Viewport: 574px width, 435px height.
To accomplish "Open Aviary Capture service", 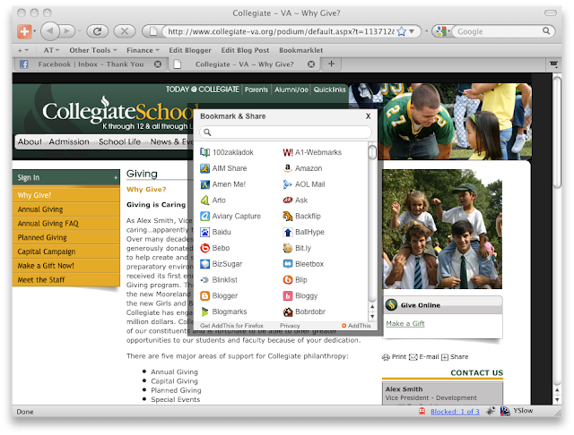I will [x=204, y=217].
